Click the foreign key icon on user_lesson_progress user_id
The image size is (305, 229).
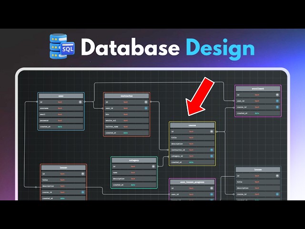[x=212, y=194]
